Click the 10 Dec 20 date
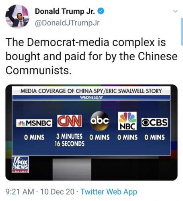This screenshot has height=201, width=183. coord(57,192)
